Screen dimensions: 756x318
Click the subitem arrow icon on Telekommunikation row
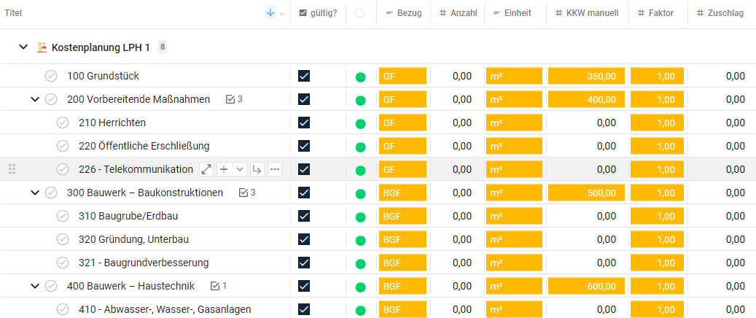click(x=257, y=169)
